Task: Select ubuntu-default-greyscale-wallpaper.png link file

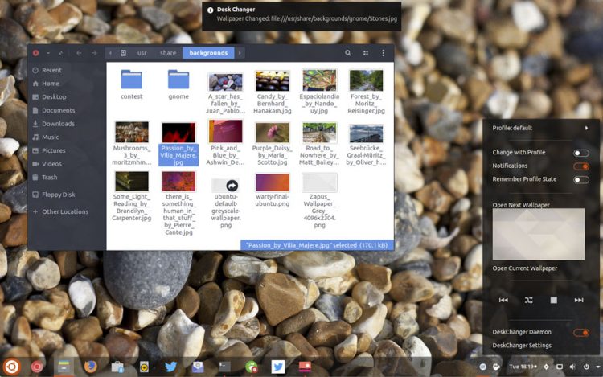Action: (x=226, y=185)
